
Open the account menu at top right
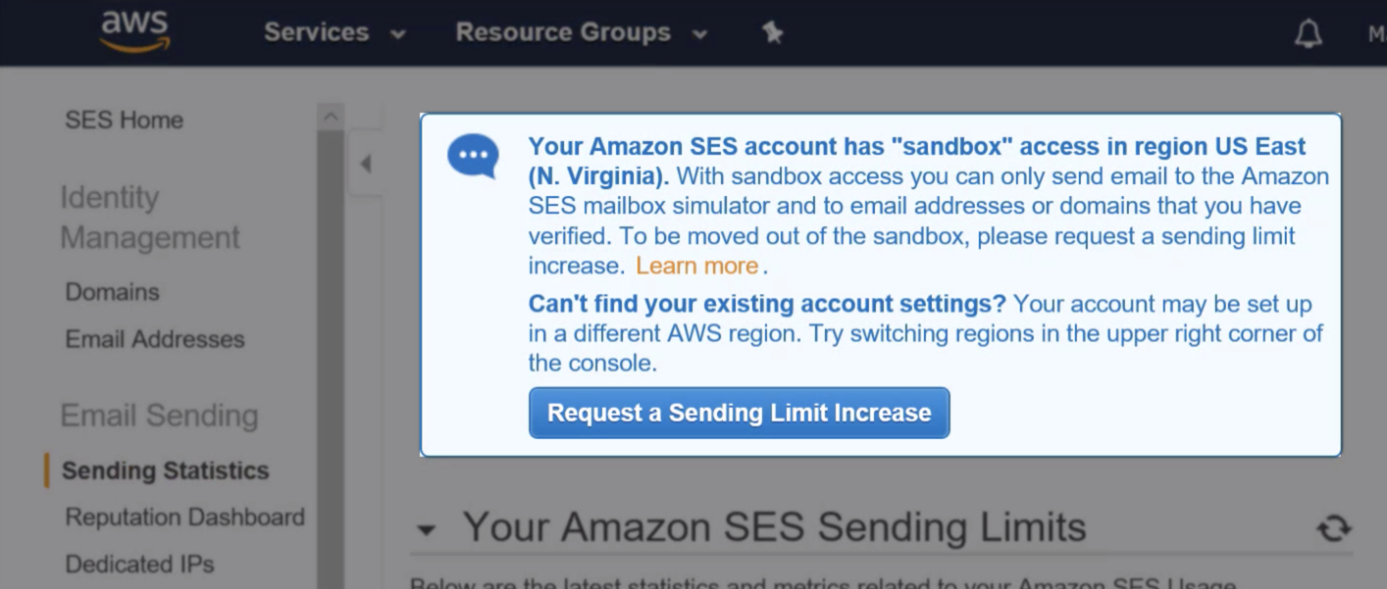[1379, 31]
